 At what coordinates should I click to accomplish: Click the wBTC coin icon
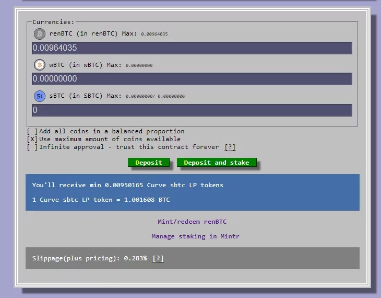40,65
